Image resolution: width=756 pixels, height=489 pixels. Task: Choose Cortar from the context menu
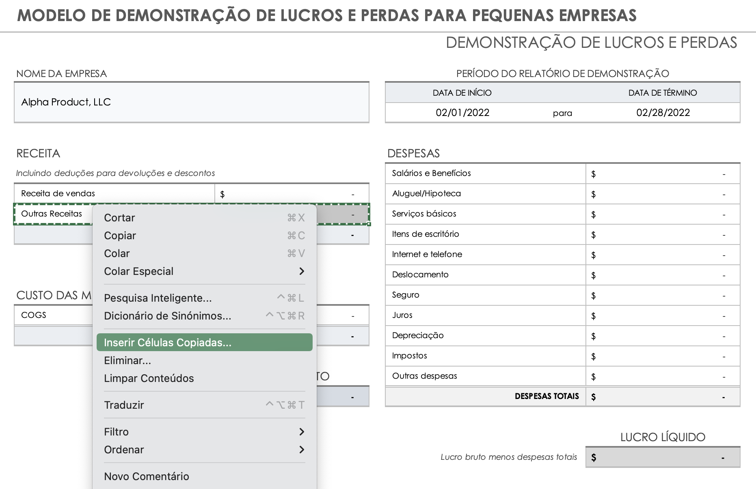point(119,218)
